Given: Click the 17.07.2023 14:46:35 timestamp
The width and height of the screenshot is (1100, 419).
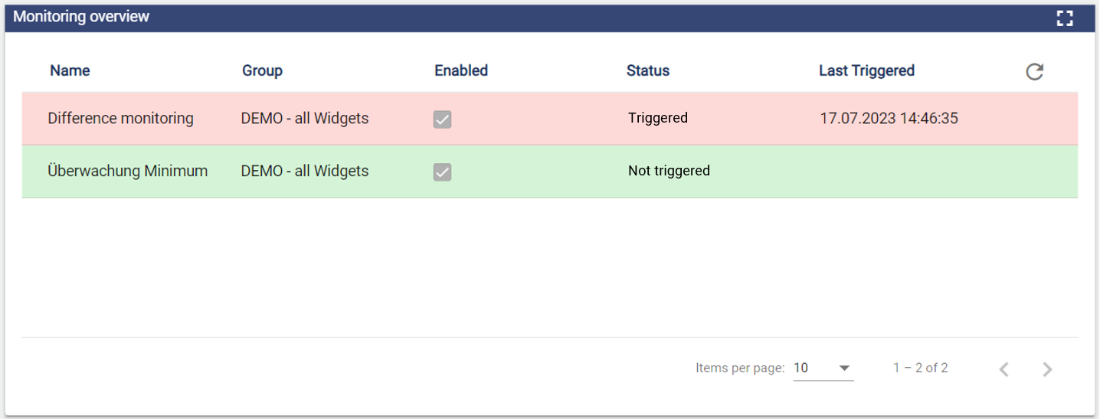Looking at the screenshot, I should (x=889, y=119).
